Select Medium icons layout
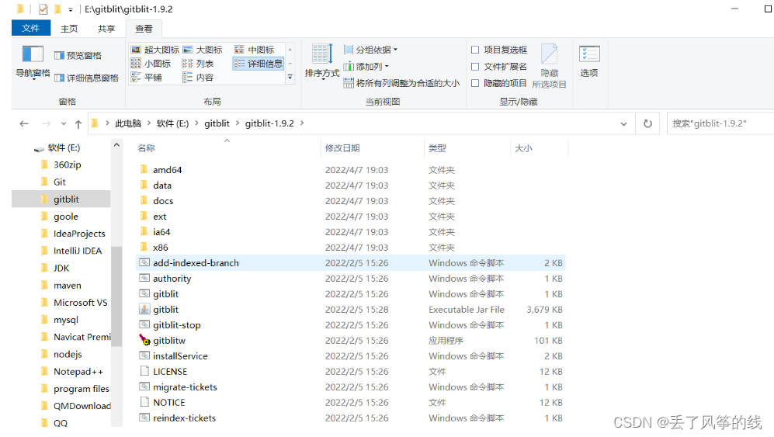 (x=254, y=50)
